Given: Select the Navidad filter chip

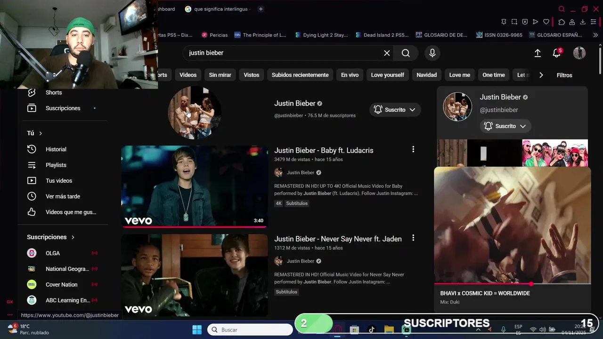Looking at the screenshot, I should pos(427,75).
